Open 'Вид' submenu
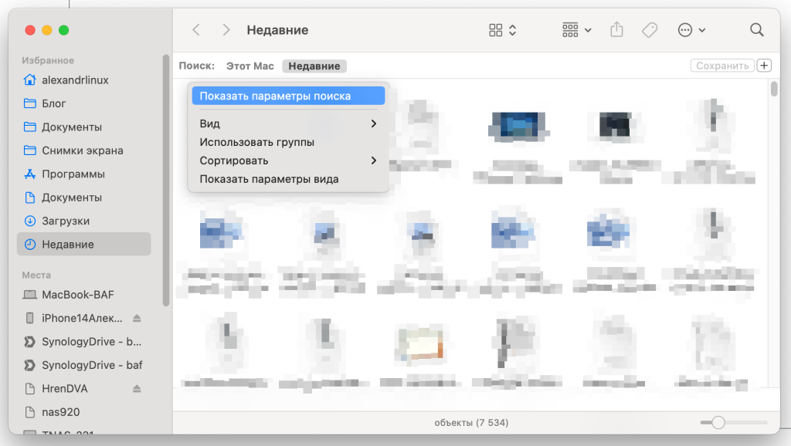 tap(289, 123)
